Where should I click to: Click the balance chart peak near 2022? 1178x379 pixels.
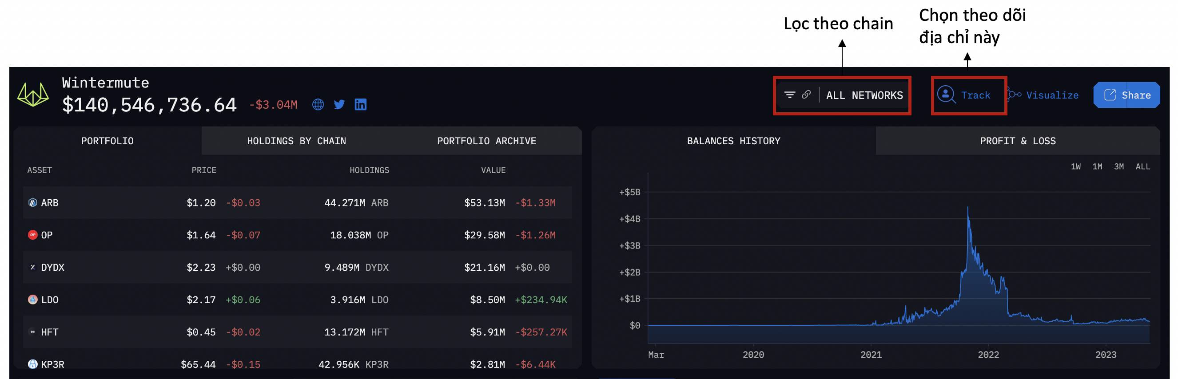coord(967,208)
